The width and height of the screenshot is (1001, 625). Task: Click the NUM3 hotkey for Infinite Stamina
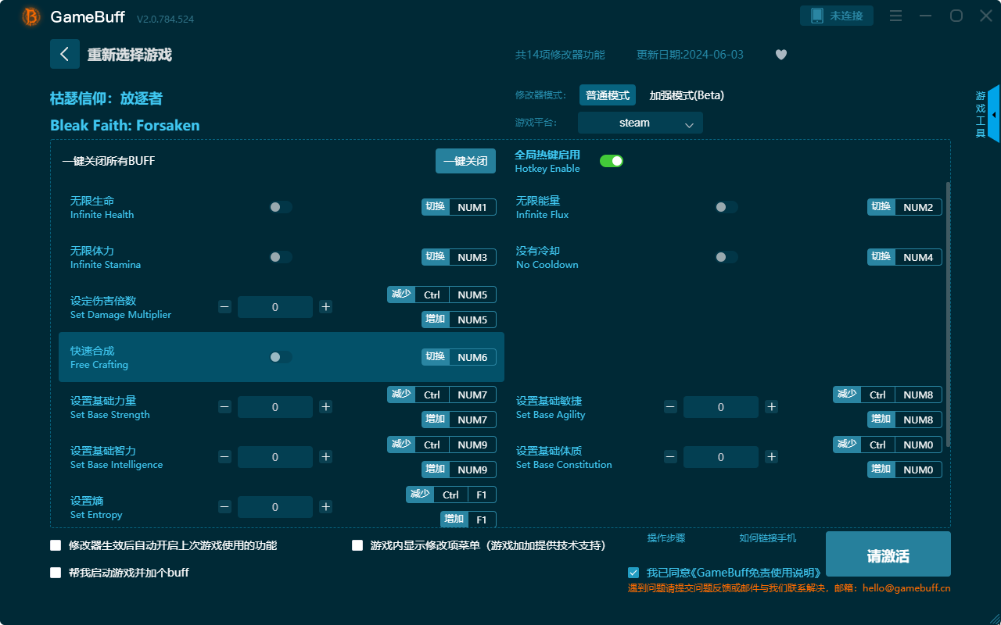(472, 257)
